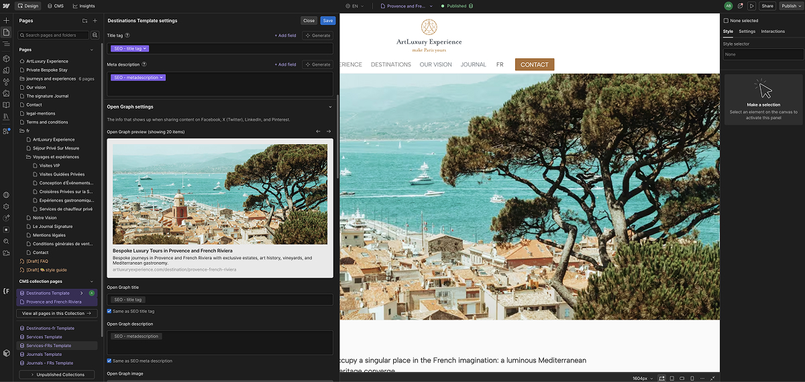Toggle Same as SEO meta description checkbox
The image size is (805, 382).
(109, 361)
